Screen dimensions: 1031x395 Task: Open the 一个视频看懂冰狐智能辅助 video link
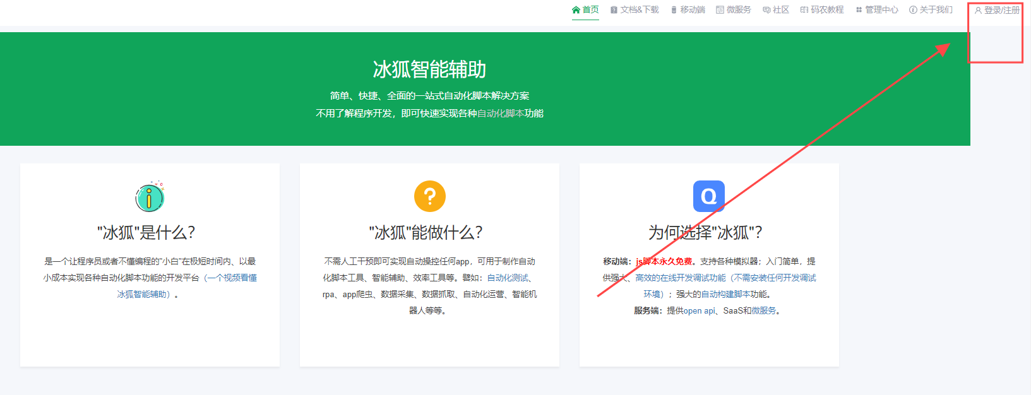tap(187, 286)
